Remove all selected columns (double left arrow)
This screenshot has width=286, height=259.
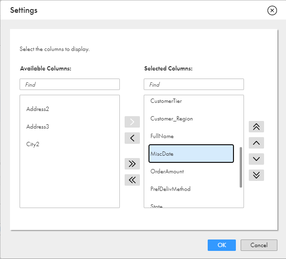click(x=132, y=180)
